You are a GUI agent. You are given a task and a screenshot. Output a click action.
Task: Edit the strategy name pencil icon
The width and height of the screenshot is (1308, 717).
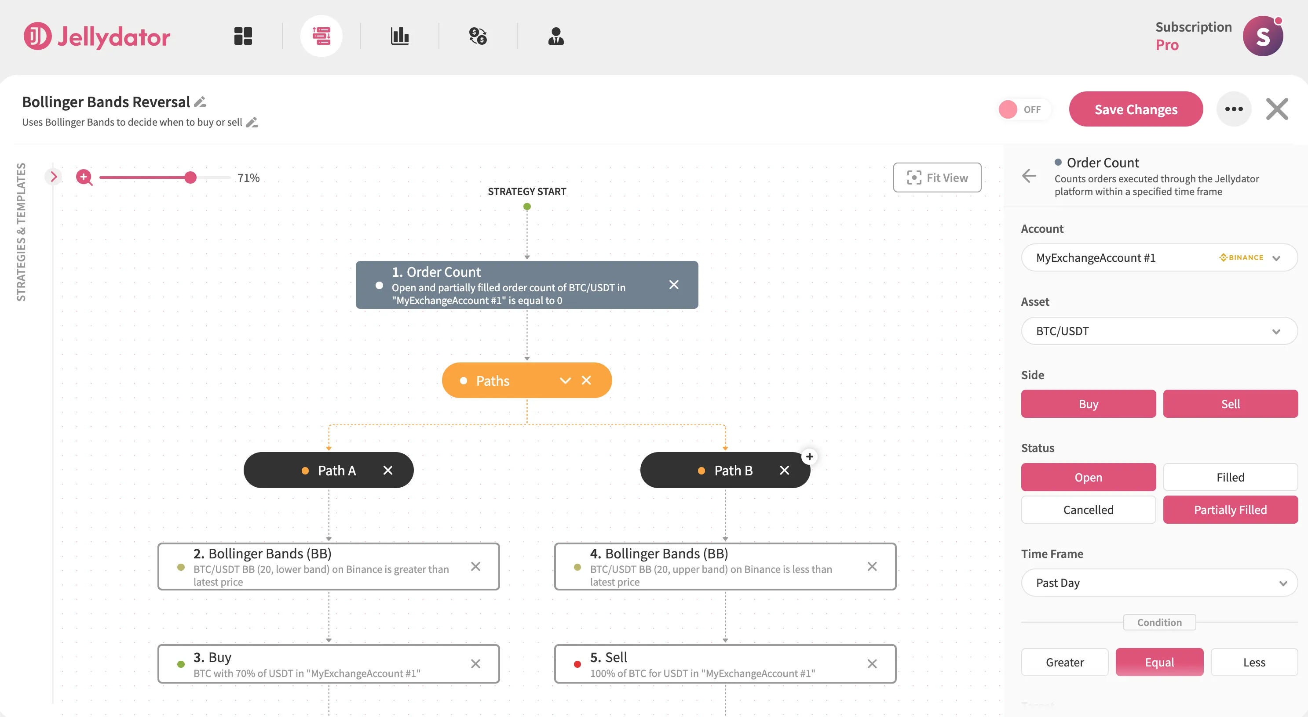coord(200,102)
